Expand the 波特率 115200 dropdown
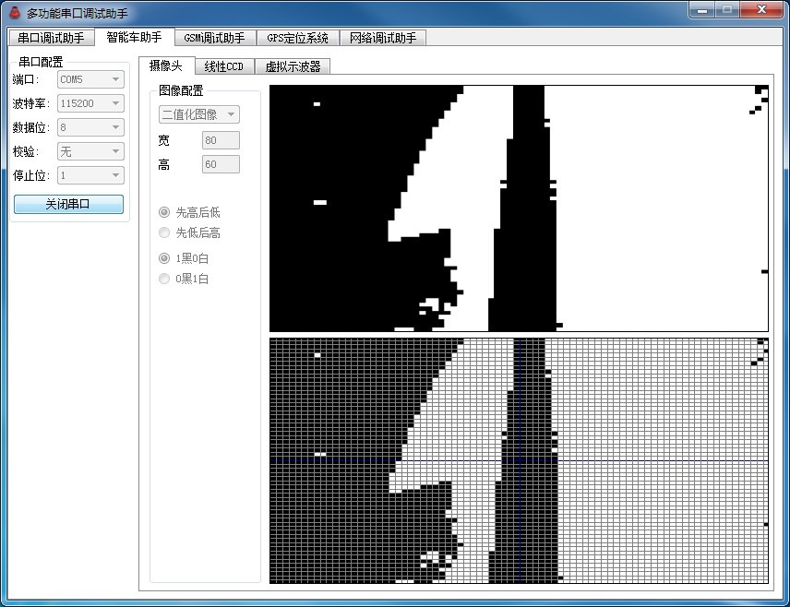This screenshot has width=790, height=607. pos(90,103)
